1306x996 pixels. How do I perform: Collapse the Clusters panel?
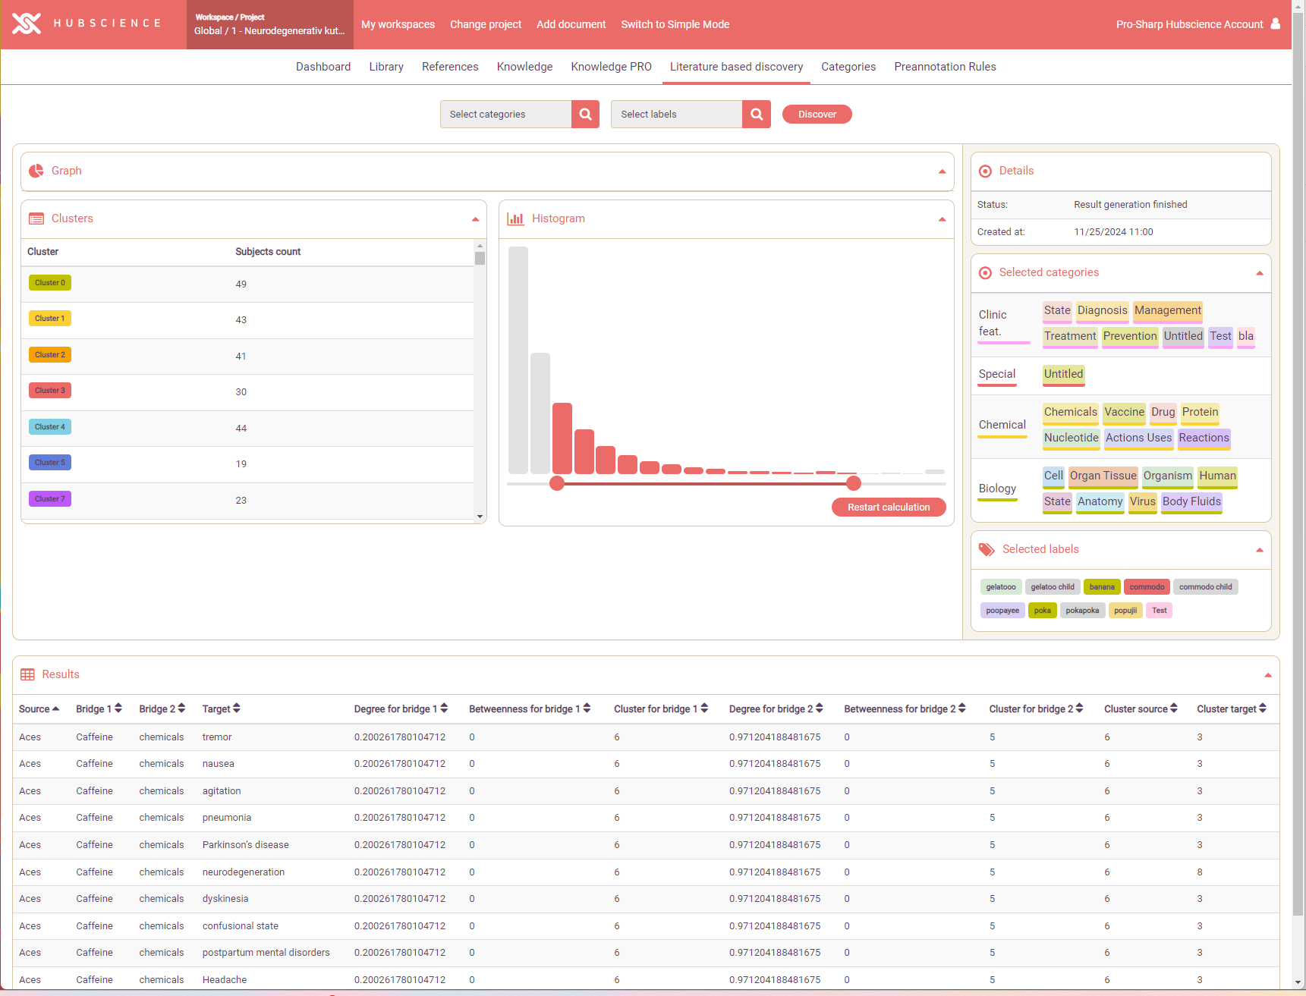(x=475, y=219)
